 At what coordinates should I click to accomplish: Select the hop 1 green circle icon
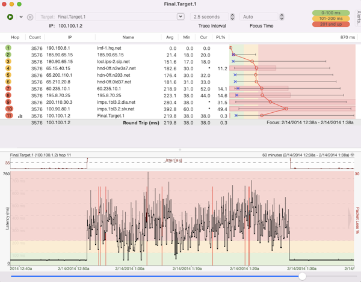[8, 48]
